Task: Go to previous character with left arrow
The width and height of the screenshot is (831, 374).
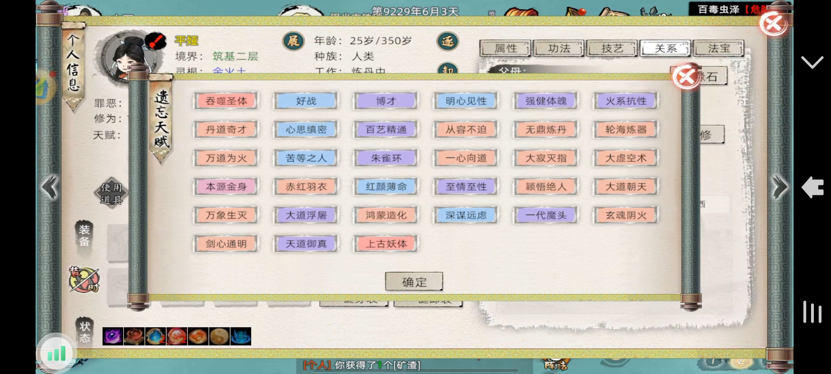Action: coord(50,187)
